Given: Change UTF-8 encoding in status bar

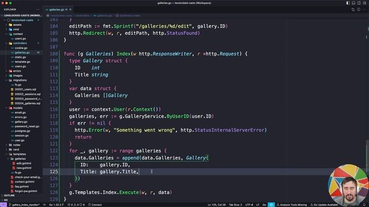Looking at the screenshot, I should (249, 205).
